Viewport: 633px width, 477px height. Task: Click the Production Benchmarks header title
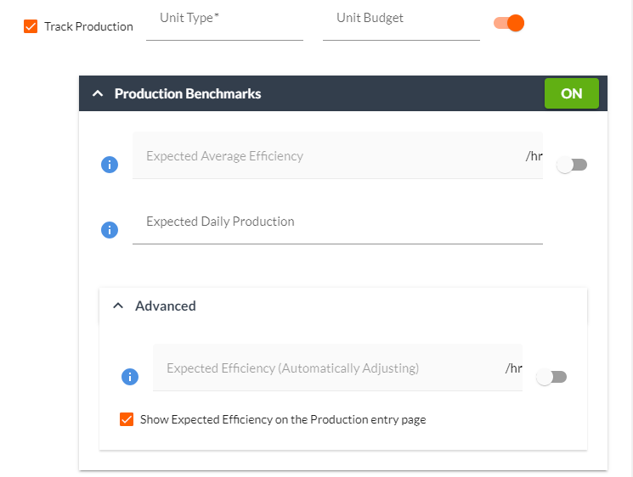click(188, 93)
